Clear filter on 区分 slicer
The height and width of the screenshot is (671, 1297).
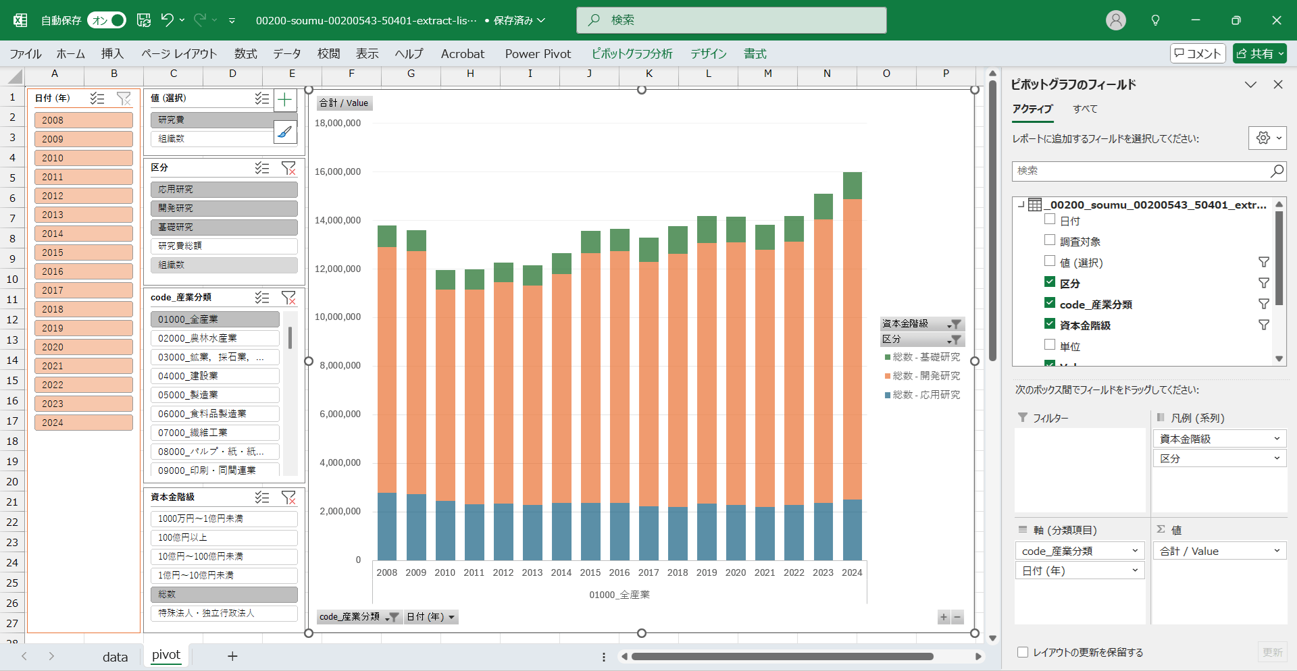(288, 168)
